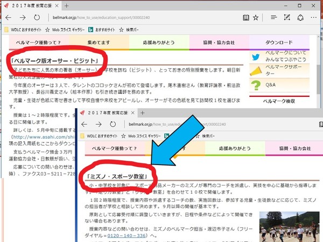Open ベルマークについてみんなでつぶやこう link

click(x=286, y=56)
